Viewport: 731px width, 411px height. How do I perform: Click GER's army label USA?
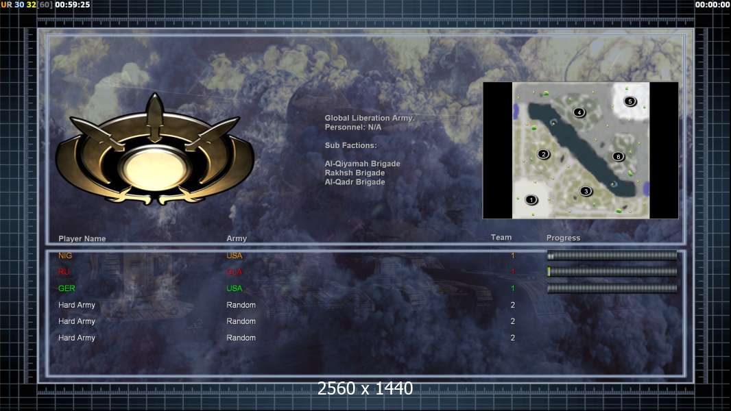tap(235, 288)
